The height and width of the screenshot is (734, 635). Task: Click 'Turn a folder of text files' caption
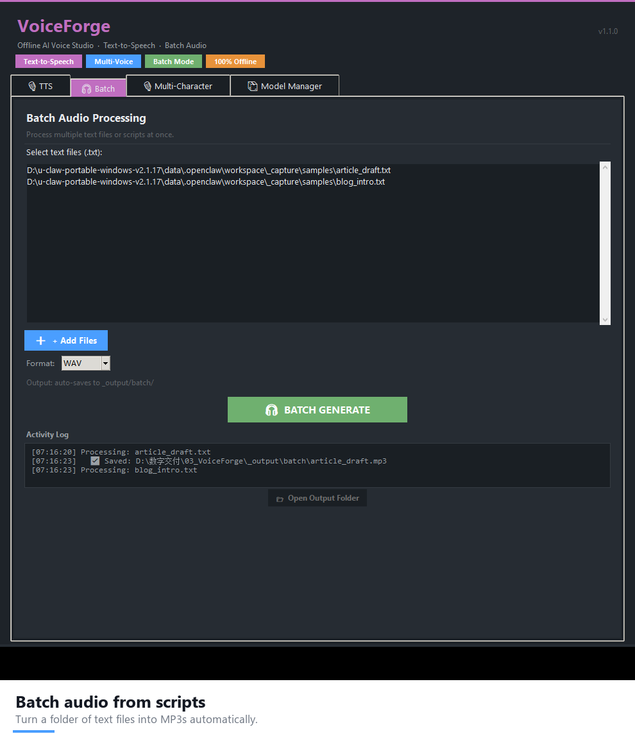(x=136, y=719)
